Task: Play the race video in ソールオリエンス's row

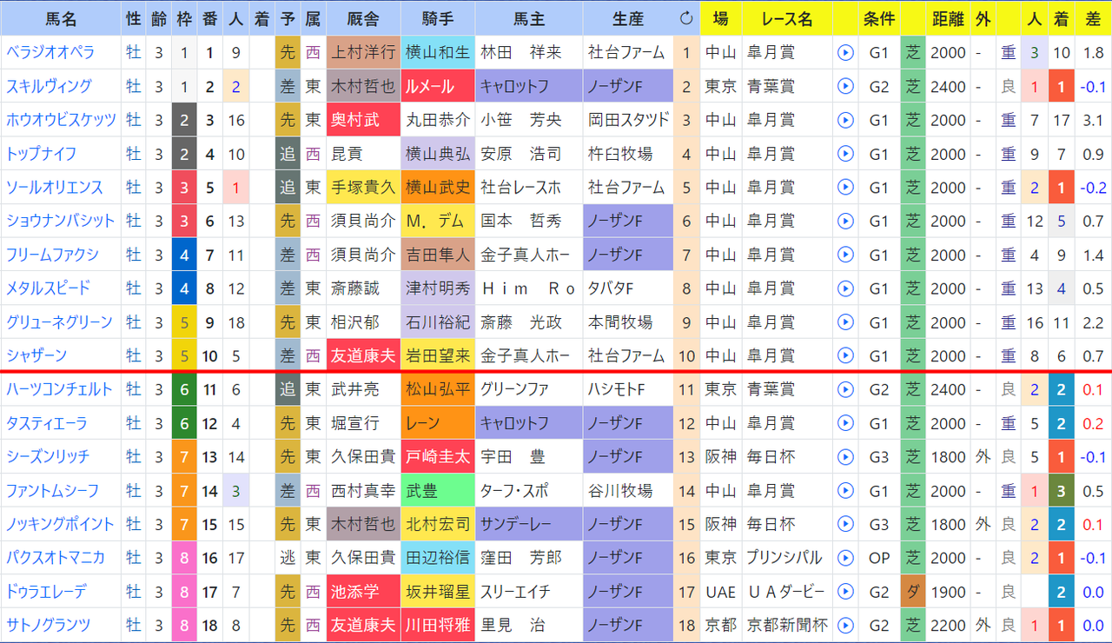Action: pos(845,187)
